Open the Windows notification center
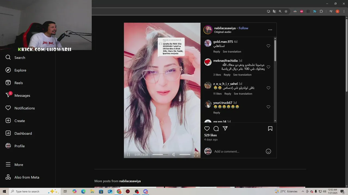 click(342, 191)
